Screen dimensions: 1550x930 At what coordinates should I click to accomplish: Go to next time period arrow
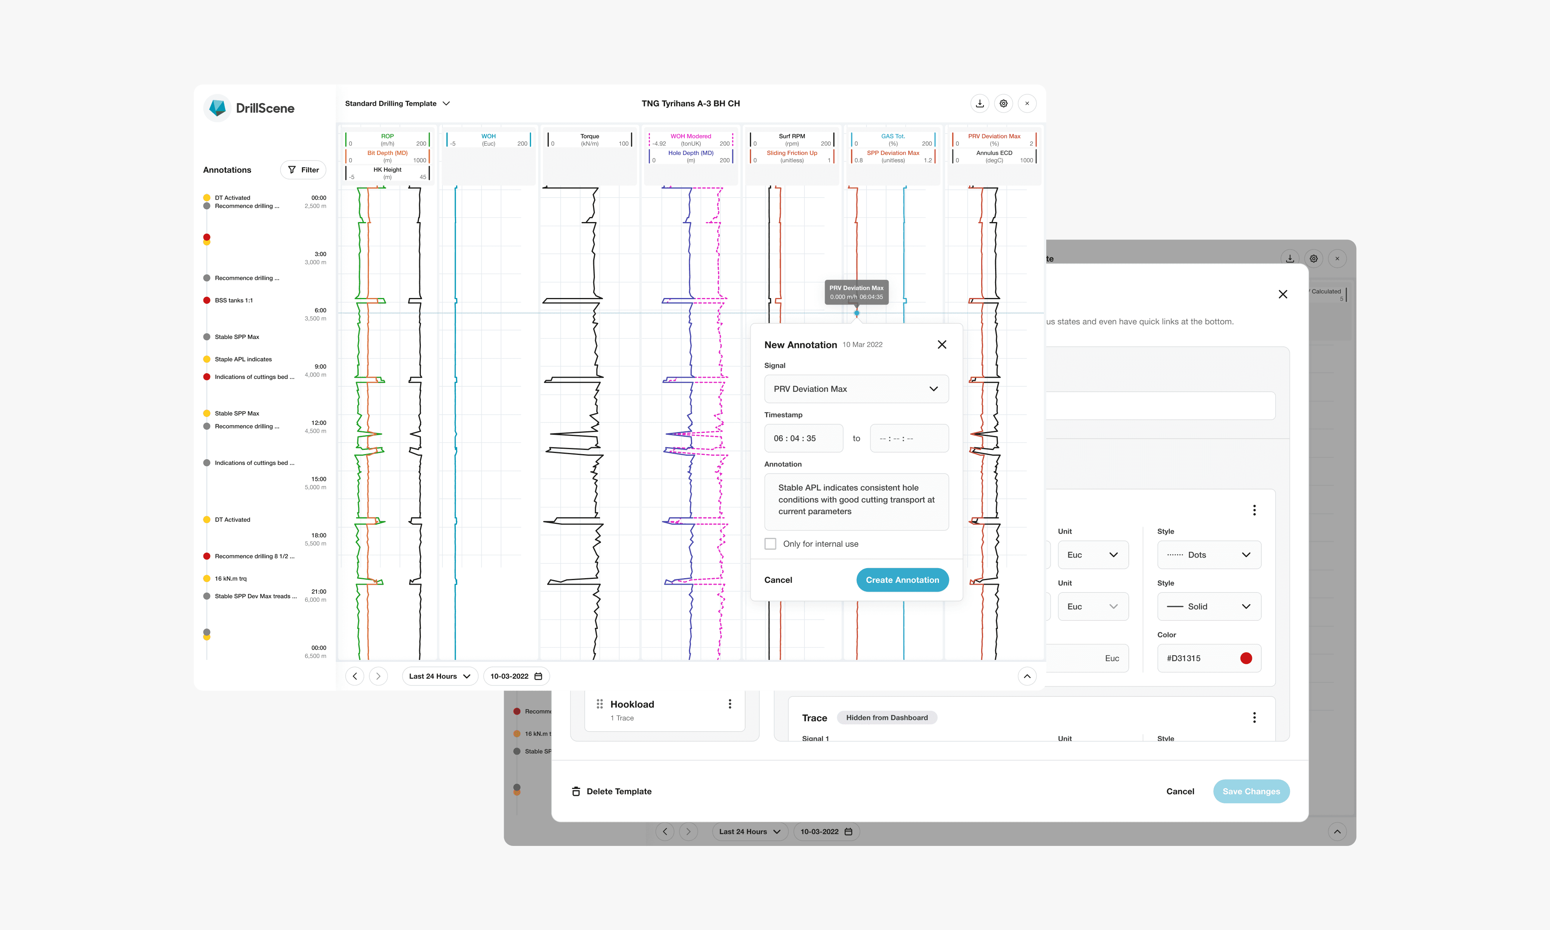click(x=379, y=676)
